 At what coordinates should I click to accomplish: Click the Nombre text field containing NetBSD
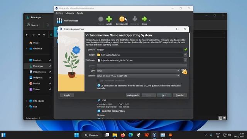[140, 50]
